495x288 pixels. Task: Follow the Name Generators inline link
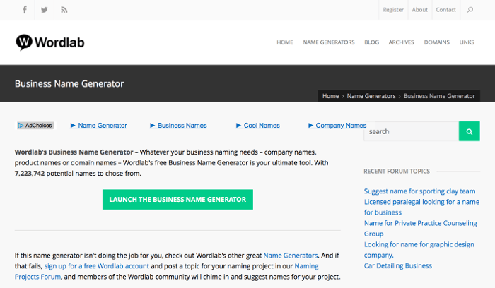click(x=291, y=256)
